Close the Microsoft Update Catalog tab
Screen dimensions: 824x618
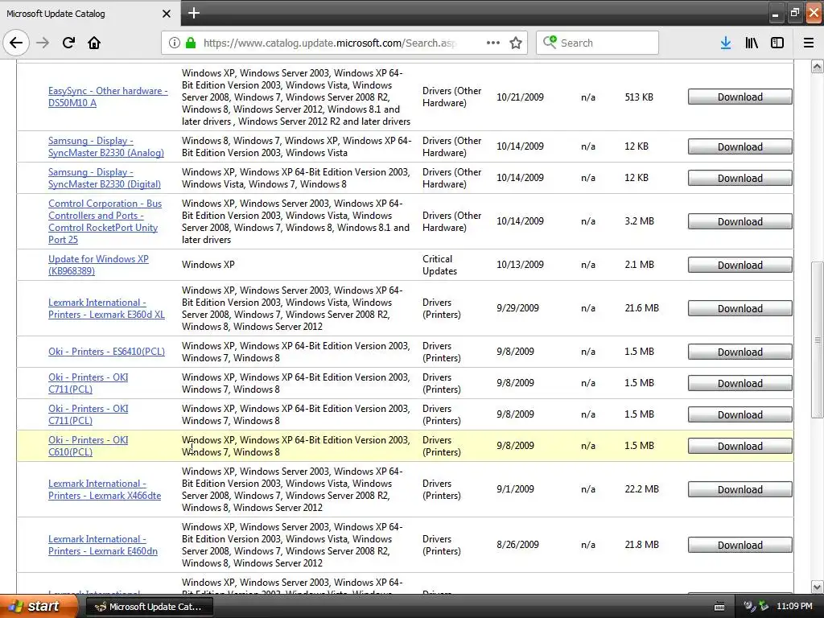click(x=167, y=14)
